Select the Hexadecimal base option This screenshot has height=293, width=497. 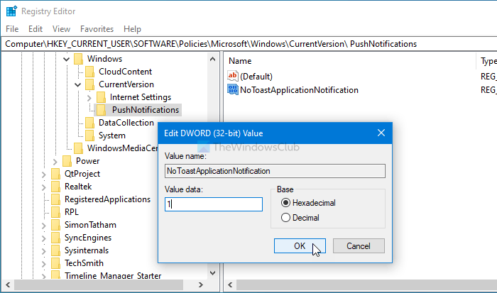[286, 203]
